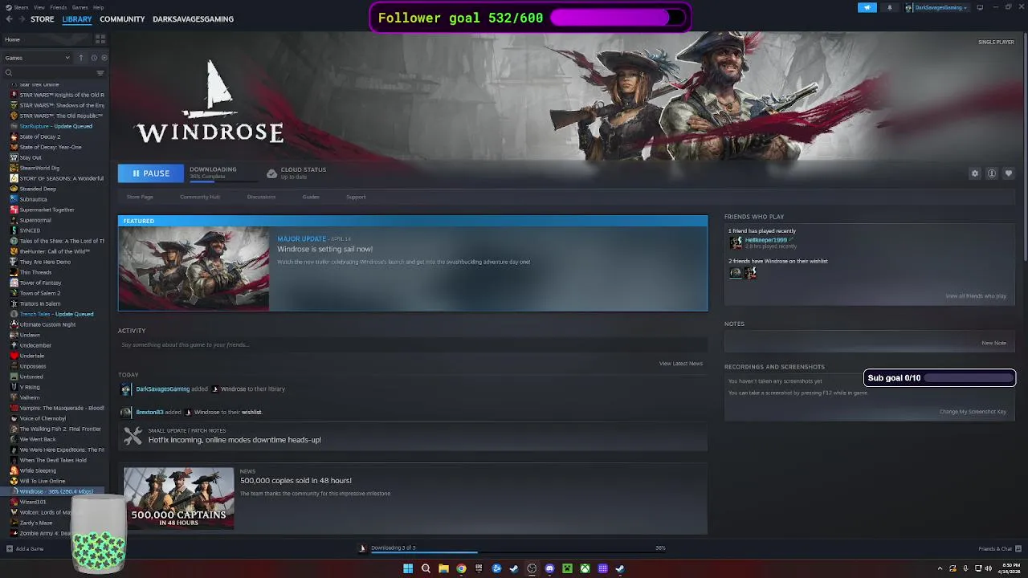Image resolution: width=1028 pixels, height=578 pixels.
Task: Show Windrose game info icon
Action: (992, 173)
